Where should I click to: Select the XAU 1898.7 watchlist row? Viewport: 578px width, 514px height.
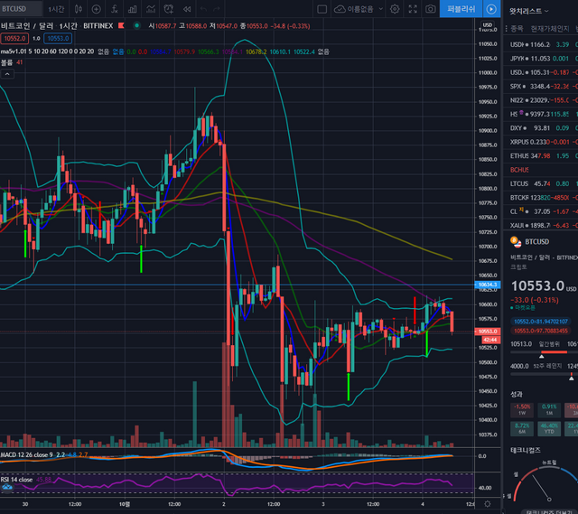click(x=540, y=225)
